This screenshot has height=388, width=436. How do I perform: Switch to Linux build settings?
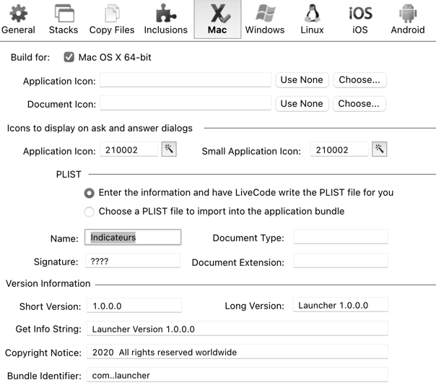tap(312, 20)
